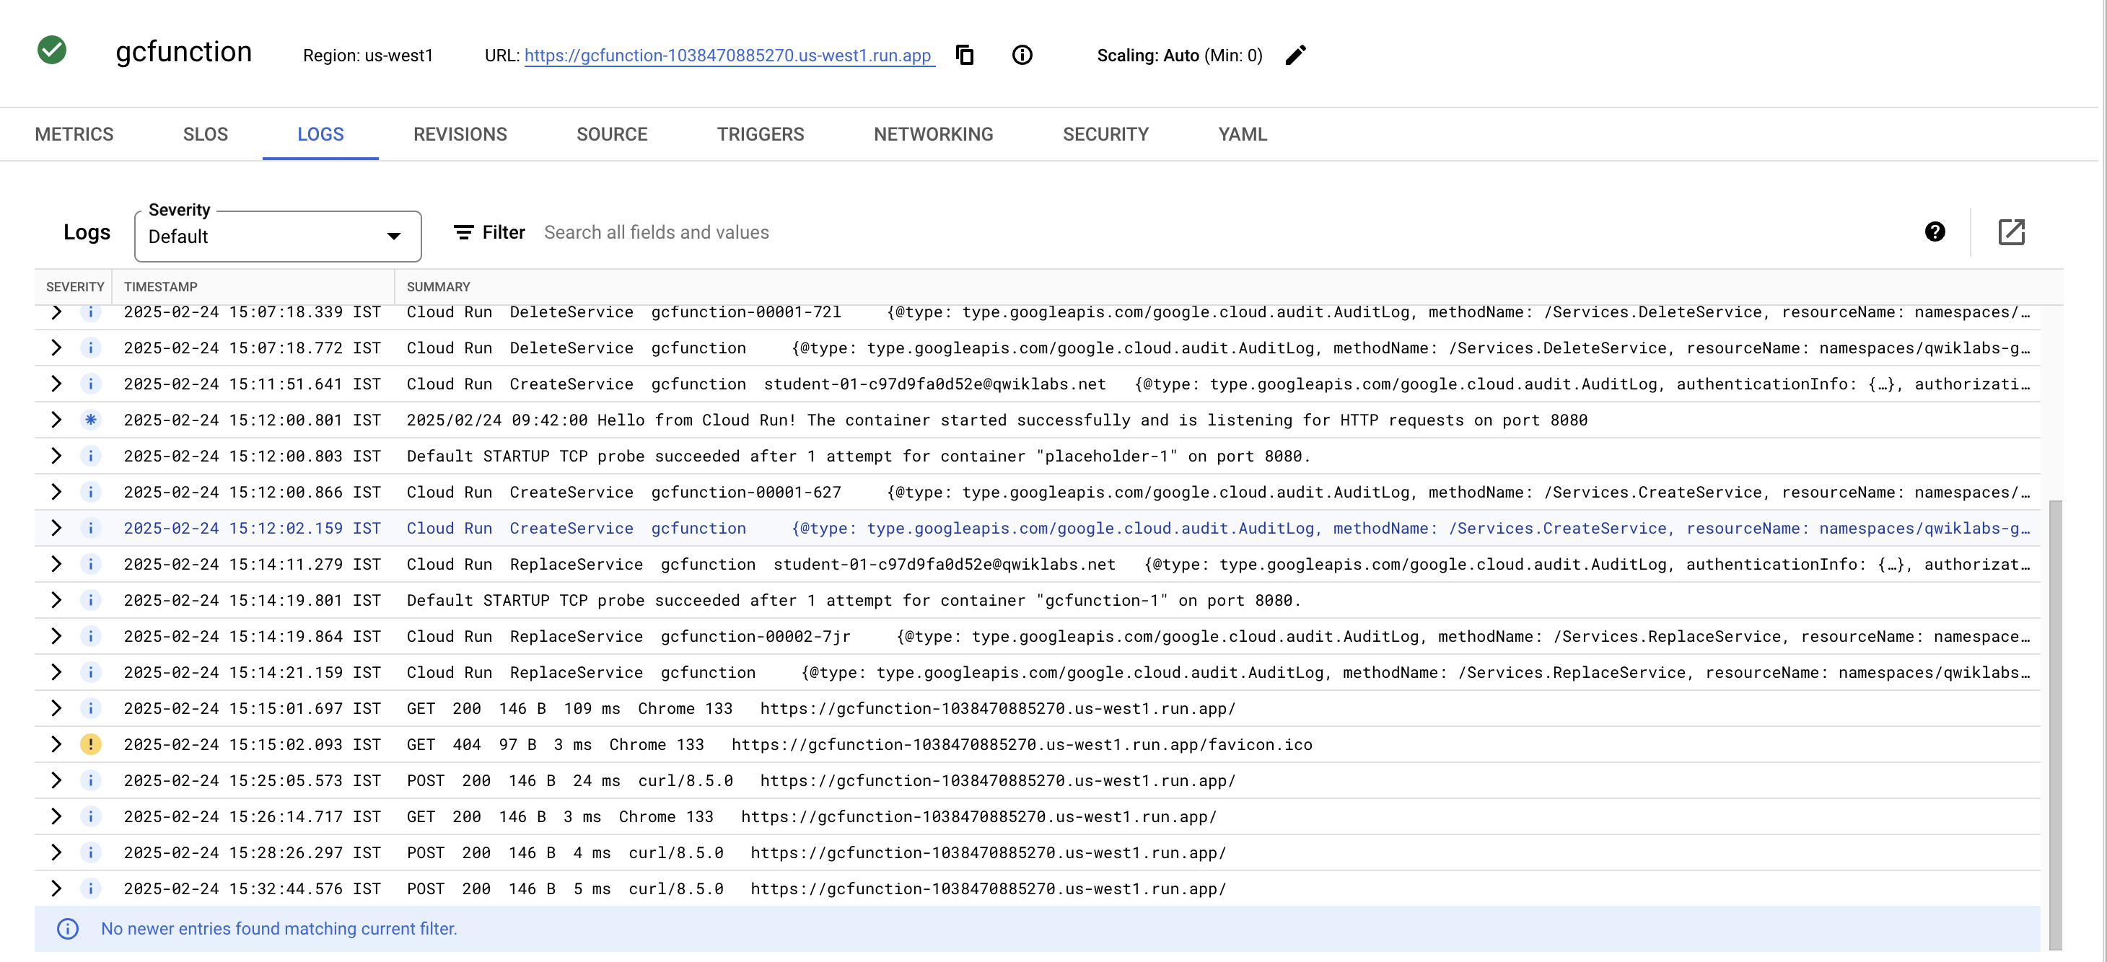Viewport: 2107px width, 962px height.
Task: Click info severity icon on 15:15:01.697 row
Action: click(91, 709)
